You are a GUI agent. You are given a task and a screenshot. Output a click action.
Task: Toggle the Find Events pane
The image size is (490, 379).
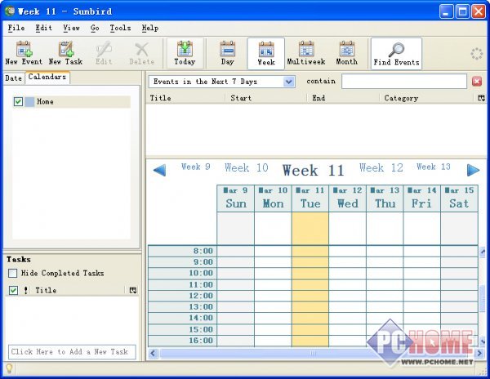coord(396,54)
